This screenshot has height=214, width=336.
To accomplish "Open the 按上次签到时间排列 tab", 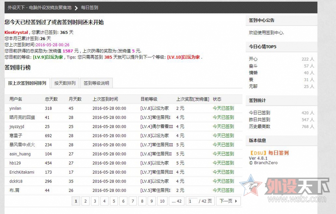I will pos(27,83).
